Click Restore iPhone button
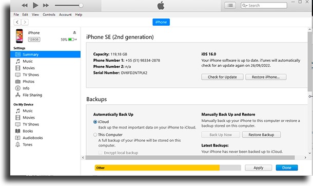Screen dimensions: 313x186 [266, 77]
